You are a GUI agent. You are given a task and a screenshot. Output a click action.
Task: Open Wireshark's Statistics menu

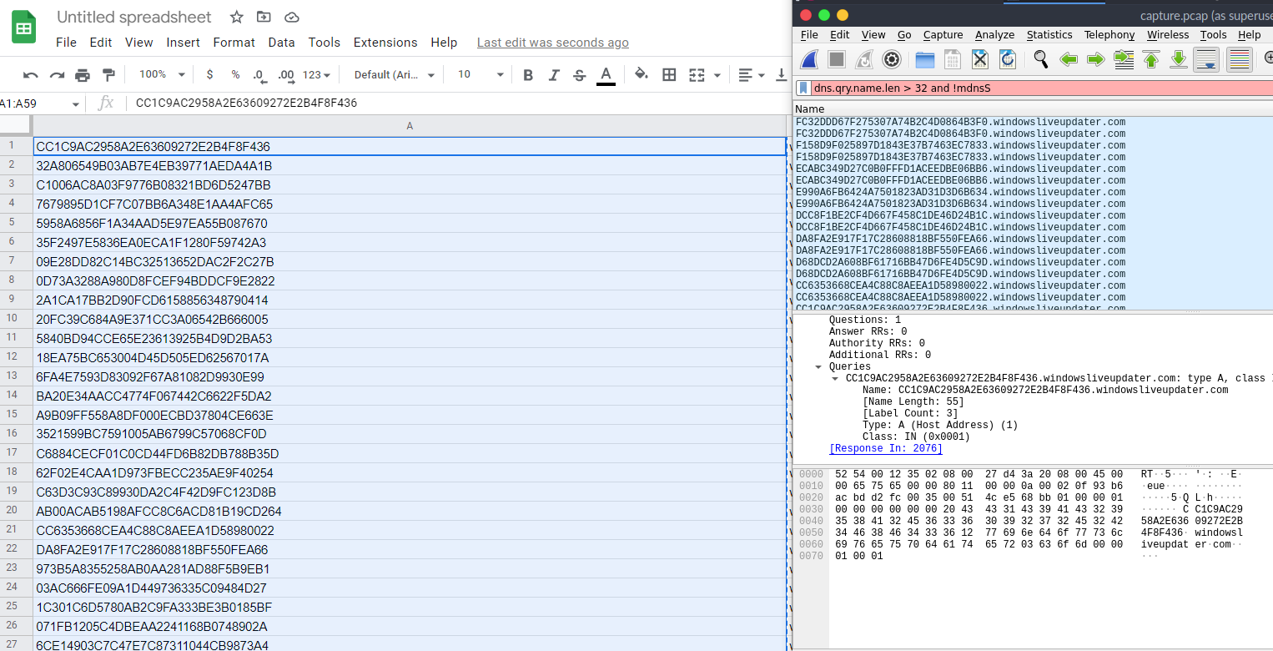pos(1049,35)
